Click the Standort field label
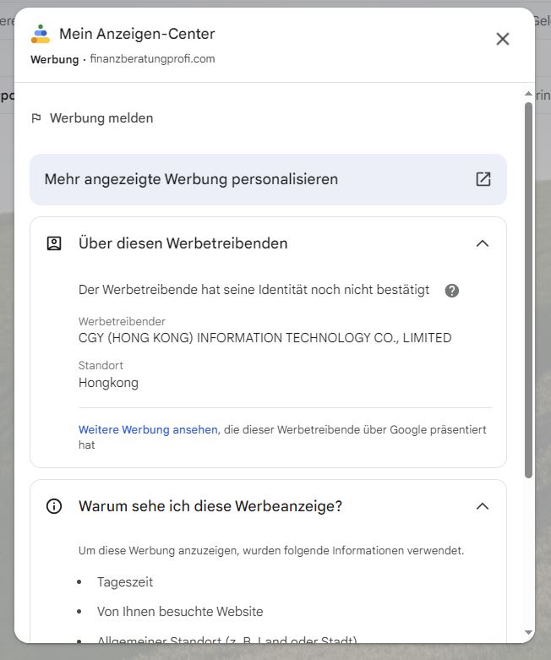Viewport: 551px width, 660px height. pyautogui.click(x=101, y=365)
